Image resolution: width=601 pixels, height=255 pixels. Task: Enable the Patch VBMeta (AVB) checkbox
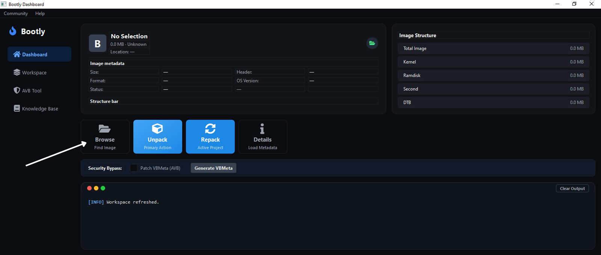(x=134, y=168)
